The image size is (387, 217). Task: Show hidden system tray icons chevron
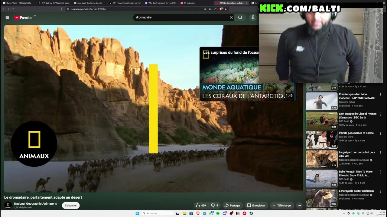click(343, 213)
